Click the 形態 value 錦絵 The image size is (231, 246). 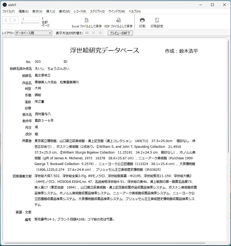(38, 95)
